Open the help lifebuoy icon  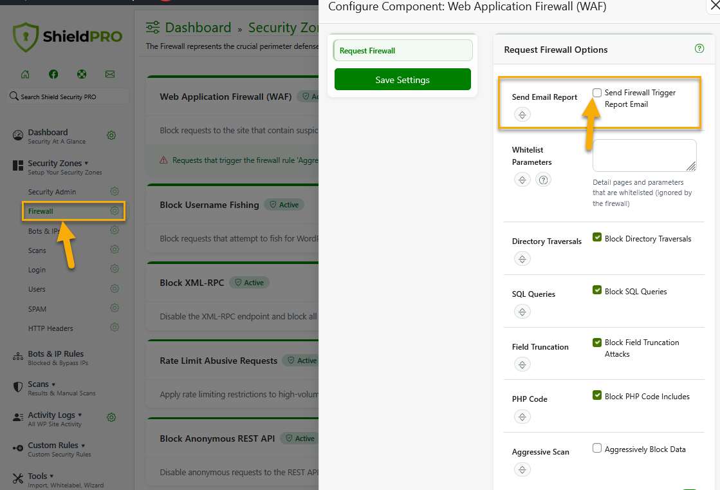[x=82, y=74]
